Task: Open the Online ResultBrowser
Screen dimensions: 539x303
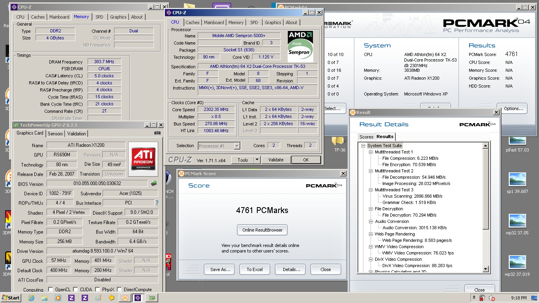Action: point(262,230)
